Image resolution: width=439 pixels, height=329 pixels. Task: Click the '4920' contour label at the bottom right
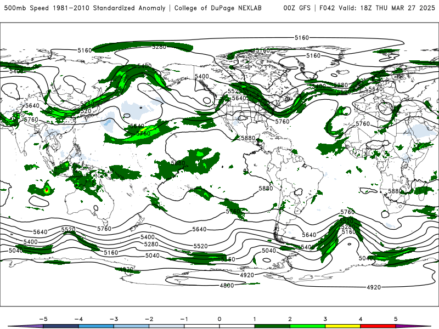(x=374, y=287)
